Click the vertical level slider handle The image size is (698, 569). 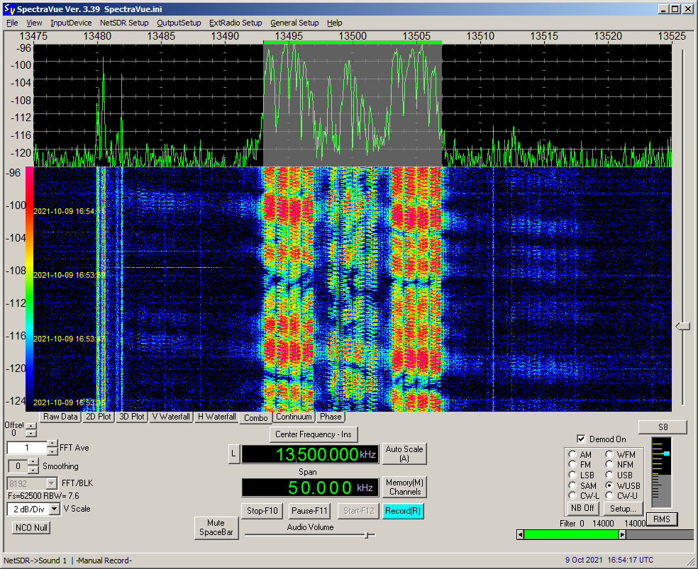click(683, 326)
